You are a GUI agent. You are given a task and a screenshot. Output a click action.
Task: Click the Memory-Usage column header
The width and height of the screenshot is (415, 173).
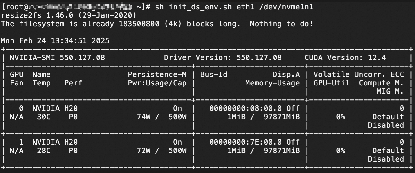pos(272,83)
